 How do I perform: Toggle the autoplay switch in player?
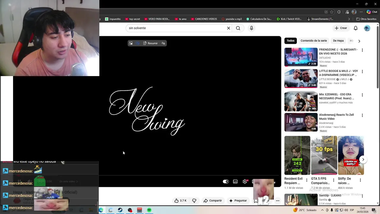pyautogui.click(x=226, y=182)
